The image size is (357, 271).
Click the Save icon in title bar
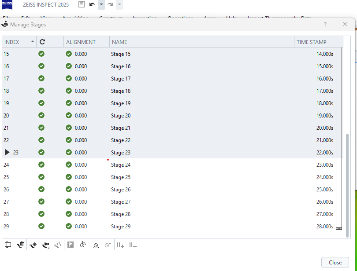point(81,4)
